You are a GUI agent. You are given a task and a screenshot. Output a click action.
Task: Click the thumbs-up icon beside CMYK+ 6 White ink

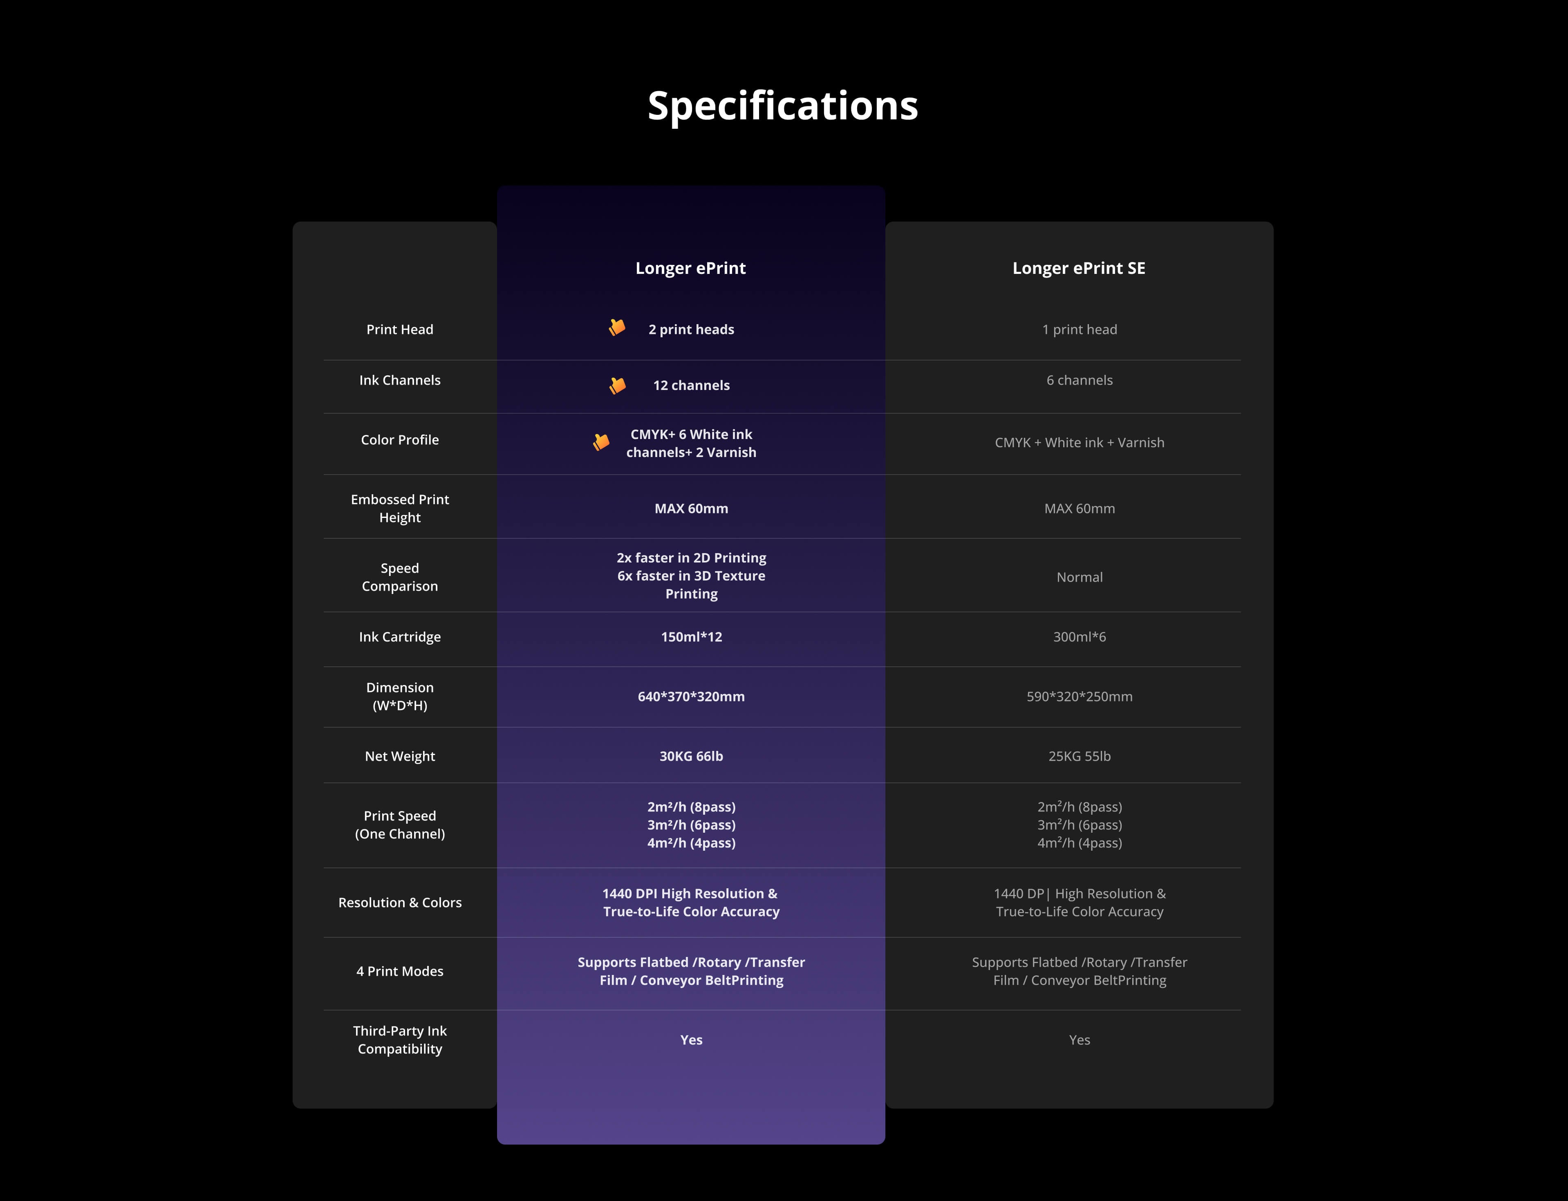tap(601, 443)
